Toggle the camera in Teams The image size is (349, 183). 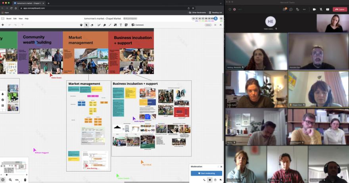tap(314, 9)
